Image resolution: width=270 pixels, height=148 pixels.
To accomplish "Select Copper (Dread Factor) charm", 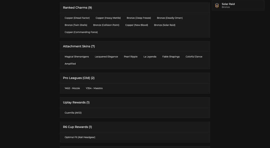I will coord(77,18).
